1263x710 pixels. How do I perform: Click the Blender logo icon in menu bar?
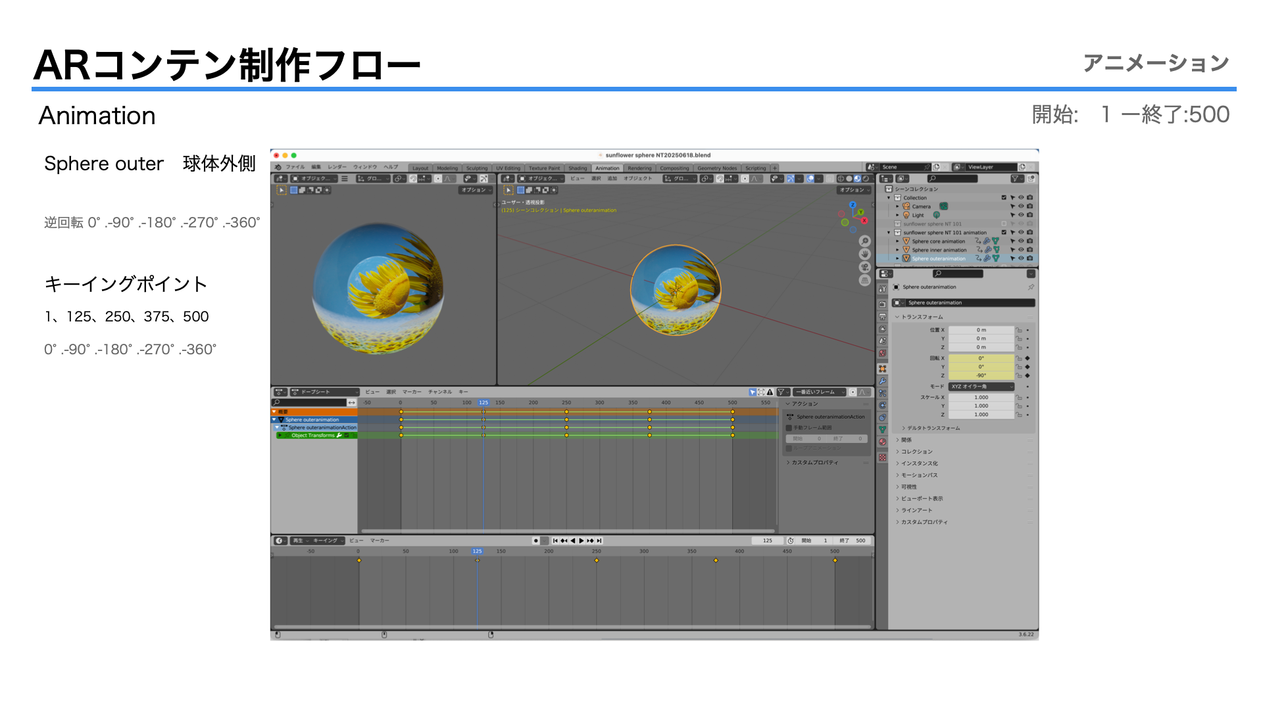coord(278,167)
